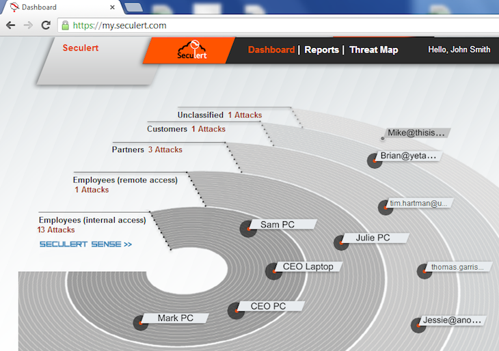Click the thomas.garris... label
This screenshot has height=351, width=499.
point(459,267)
